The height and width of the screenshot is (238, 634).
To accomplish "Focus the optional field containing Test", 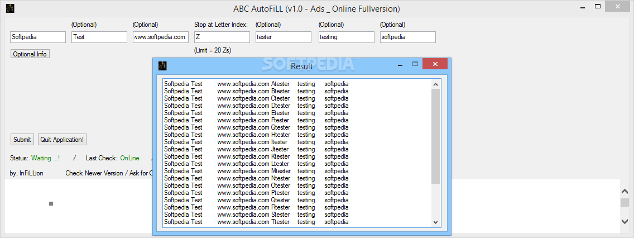I will (x=99, y=37).
